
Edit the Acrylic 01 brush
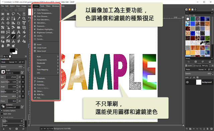coord(22,72)
